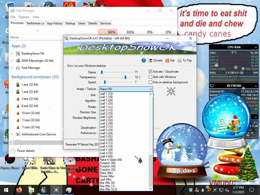Click the snowflake system tray icon

click(x=215, y=190)
